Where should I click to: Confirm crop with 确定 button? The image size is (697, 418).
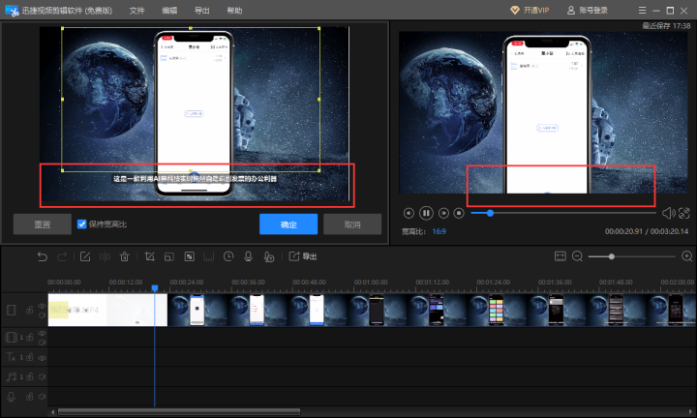[x=288, y=224]
